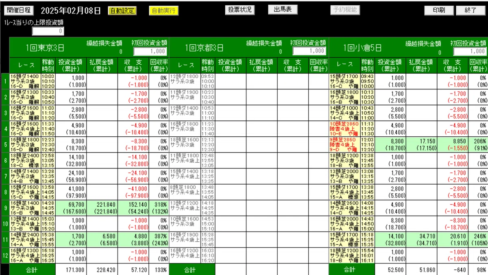Click Kokura race cell 14頭芝2600
488x275 pixels.
(344, 208)
